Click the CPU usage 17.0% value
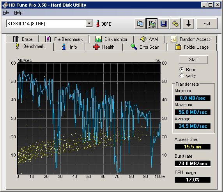223x192 pixels. pyautogui.click(x=193, y=180)
